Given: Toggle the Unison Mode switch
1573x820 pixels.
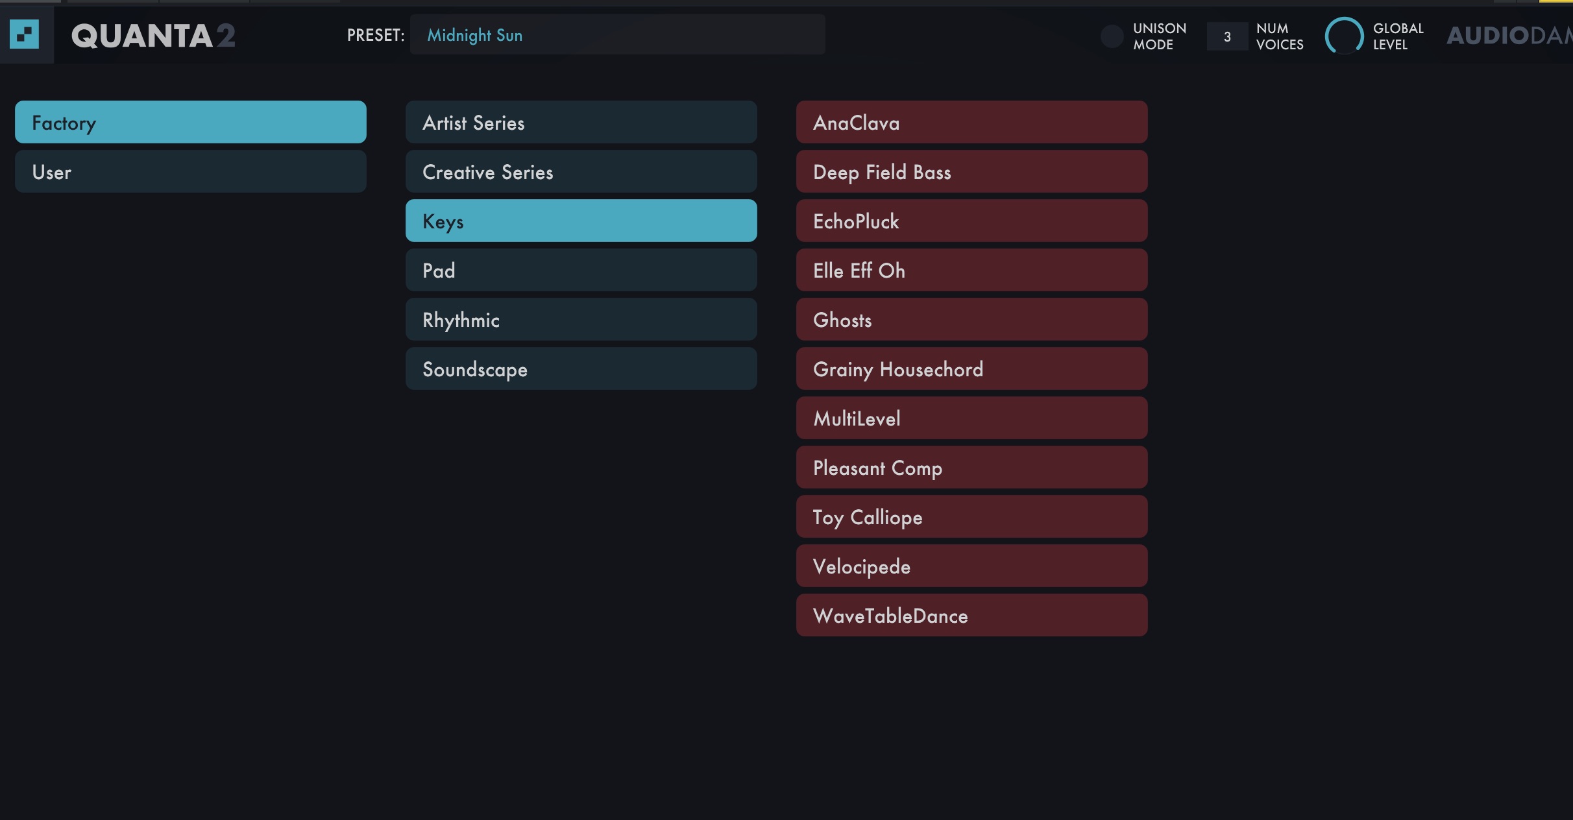Looking at the screenshot, I should click(1112, 36).
